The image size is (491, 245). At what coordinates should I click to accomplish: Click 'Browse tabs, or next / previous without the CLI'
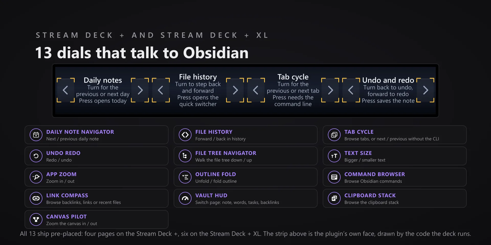tap(392, 139)
